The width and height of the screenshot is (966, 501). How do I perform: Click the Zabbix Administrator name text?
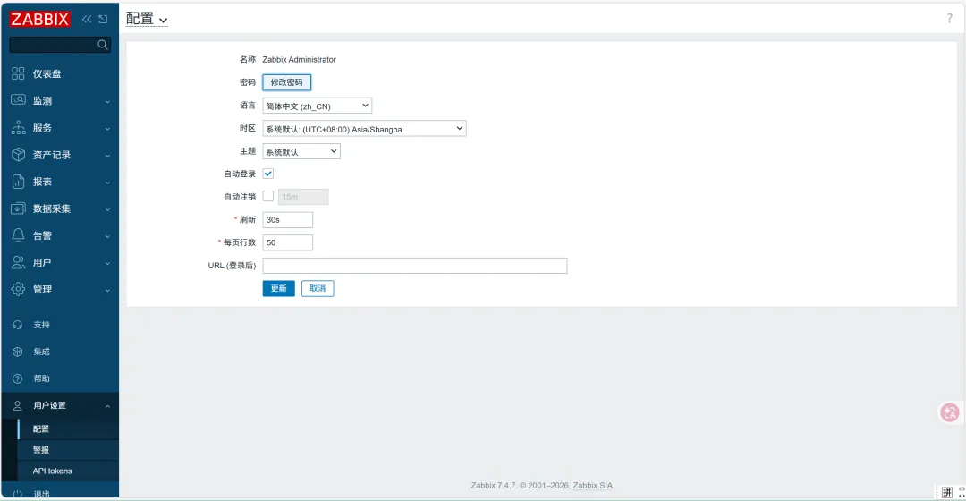[299, 59]
